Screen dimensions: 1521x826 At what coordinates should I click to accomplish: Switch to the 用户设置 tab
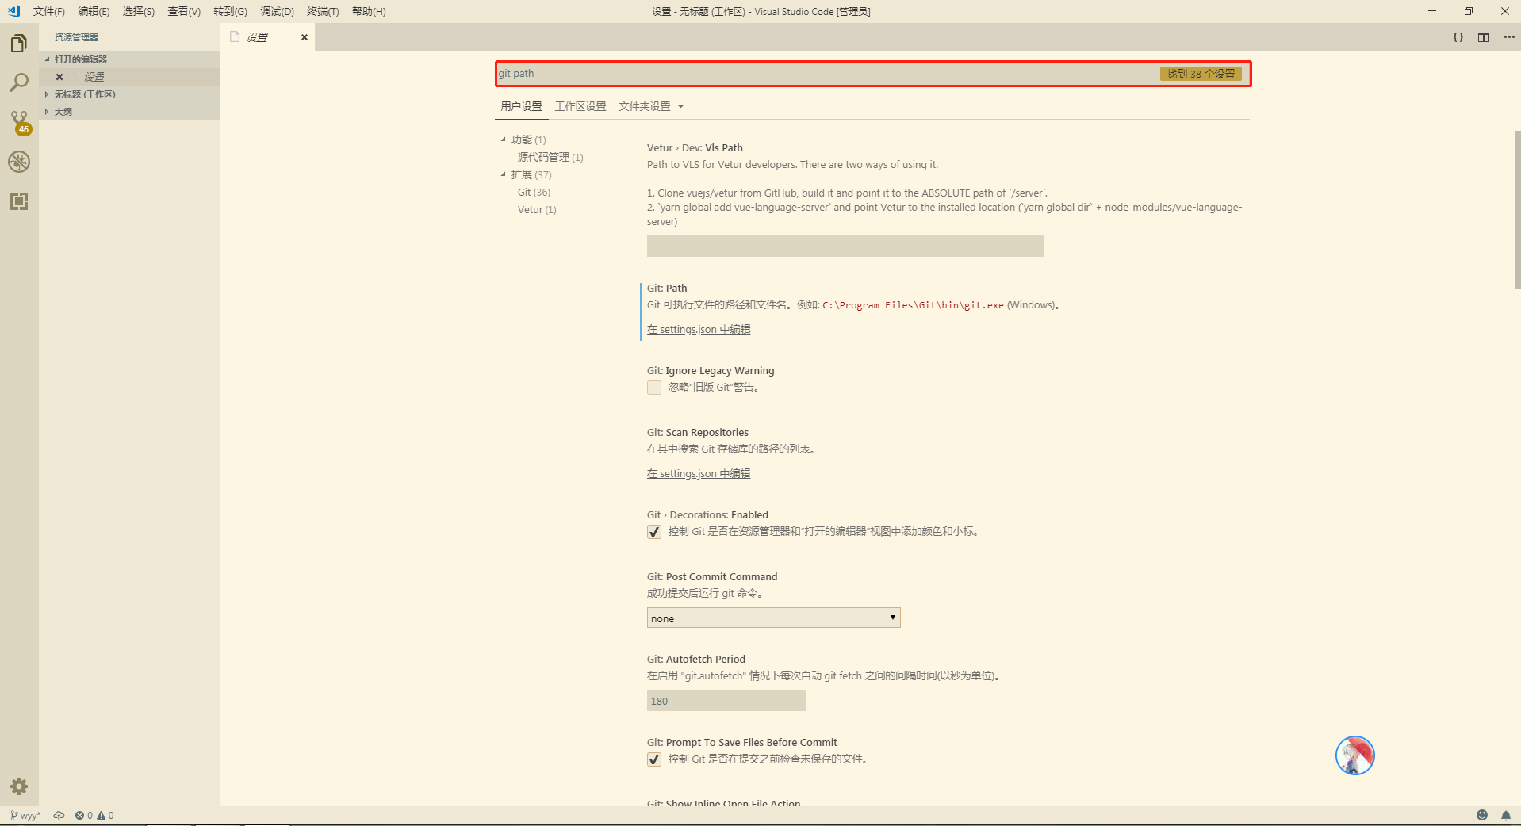[521, 106]
